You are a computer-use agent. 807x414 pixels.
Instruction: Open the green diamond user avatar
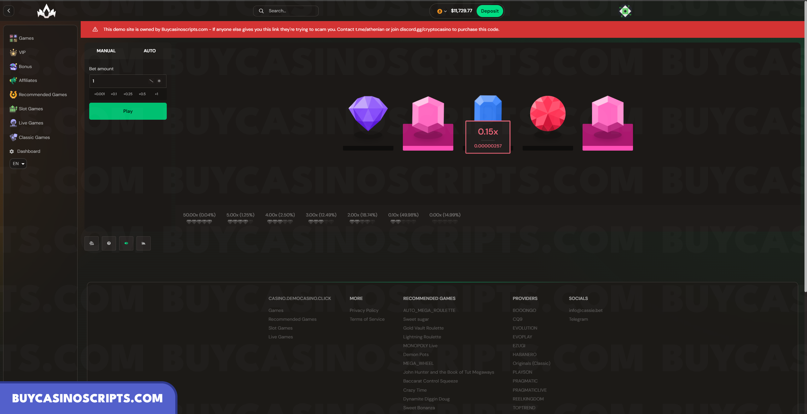coord(625,11)
